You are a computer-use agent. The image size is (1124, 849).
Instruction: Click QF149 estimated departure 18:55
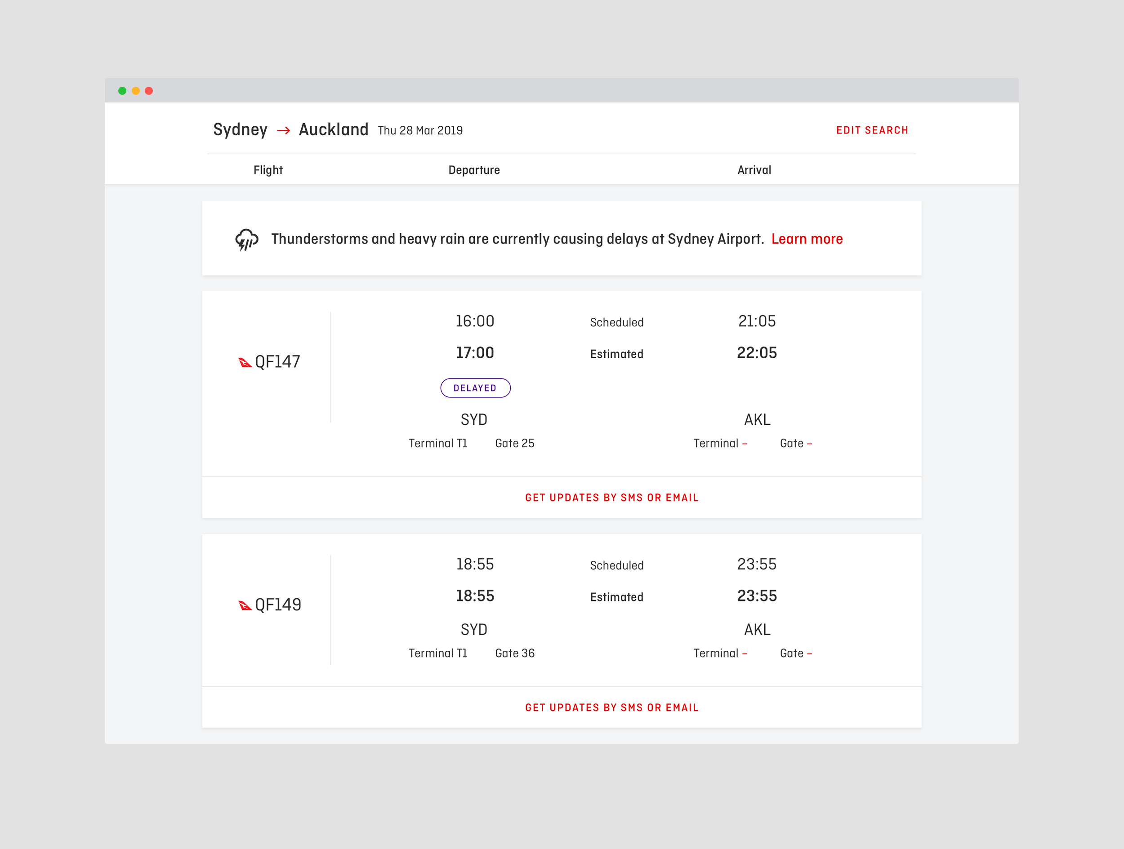(475, 596)
